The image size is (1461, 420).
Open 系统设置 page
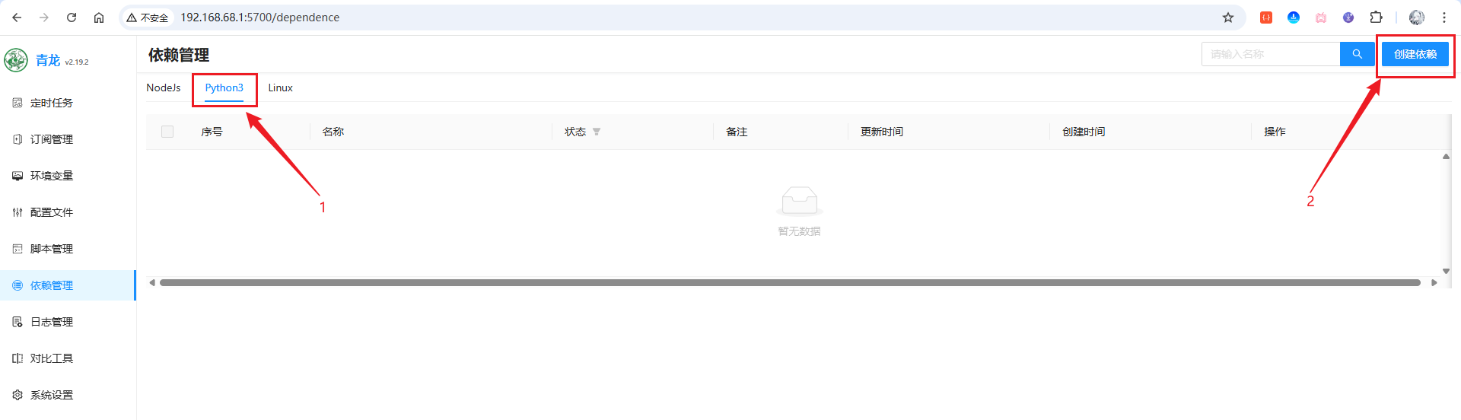(x=51, y=395)
